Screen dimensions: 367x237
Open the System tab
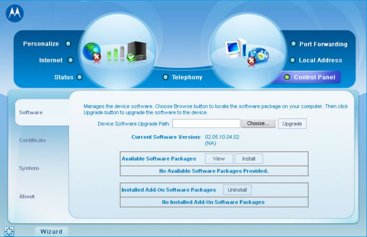pyautogui.click(x=29, y=168)
